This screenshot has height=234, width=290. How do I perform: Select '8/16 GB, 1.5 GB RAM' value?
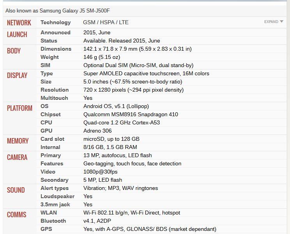[110, 147]
